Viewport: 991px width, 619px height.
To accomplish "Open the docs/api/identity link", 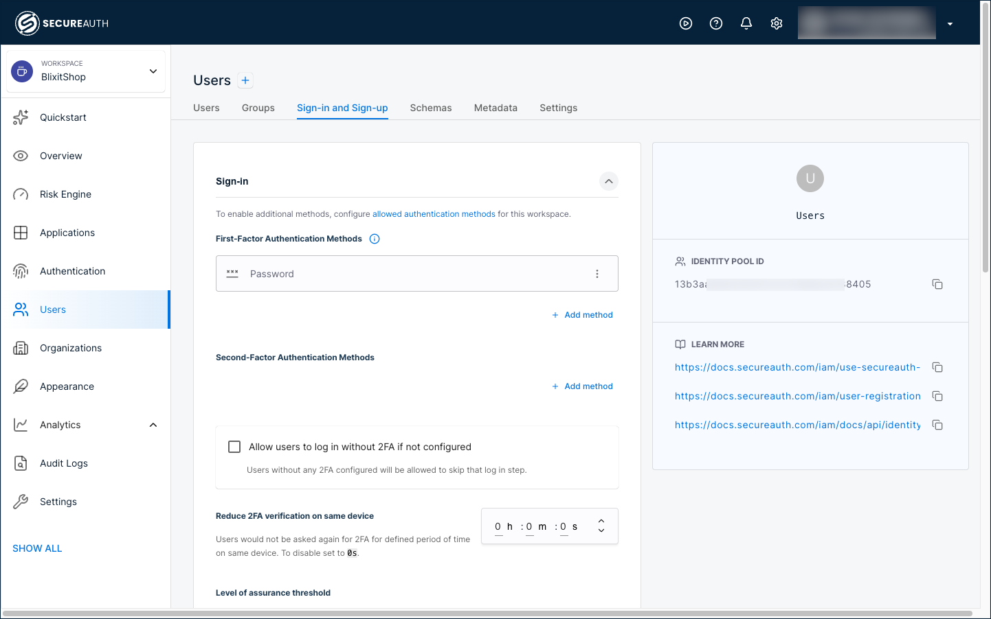I will 797,425.
